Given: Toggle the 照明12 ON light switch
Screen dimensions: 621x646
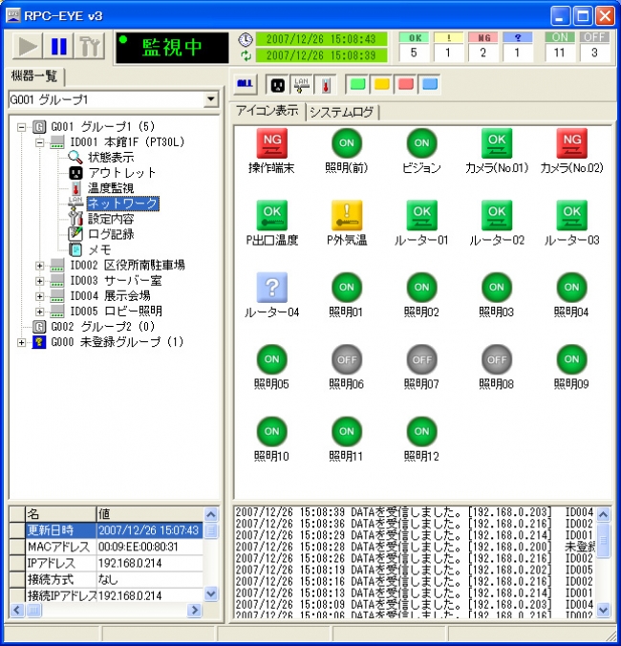Looking at the screenshot, I should pos(421,431).
